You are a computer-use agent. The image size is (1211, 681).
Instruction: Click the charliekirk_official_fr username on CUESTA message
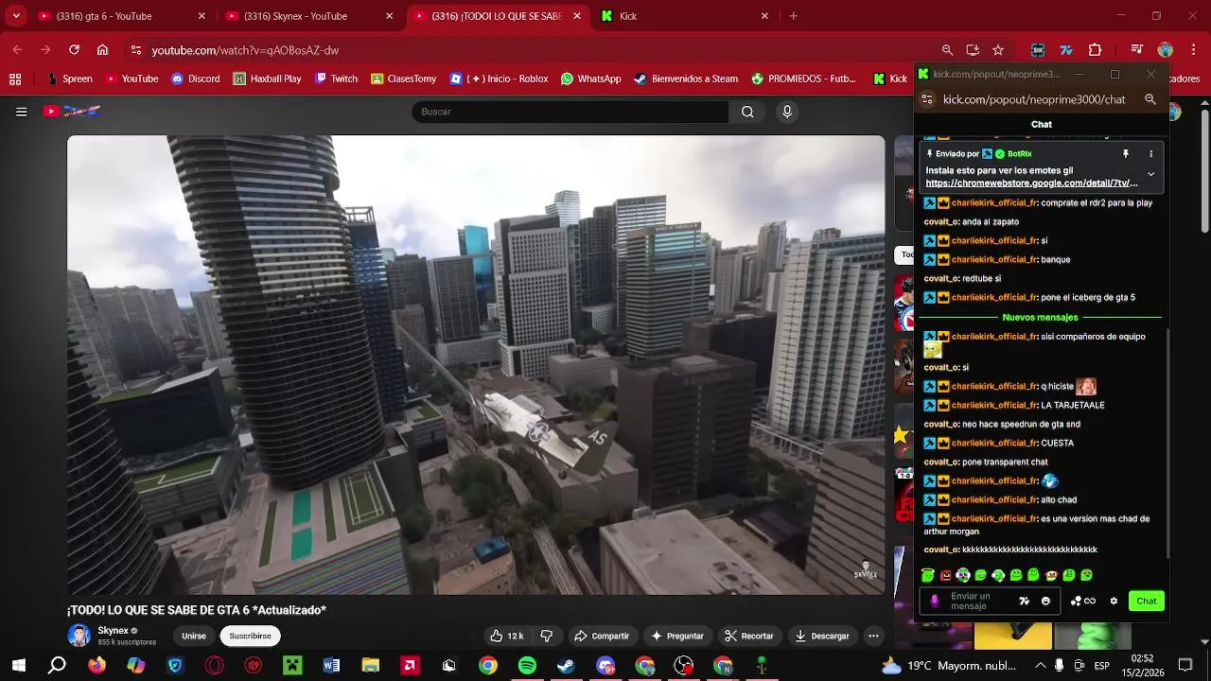[x=994, y=443]
